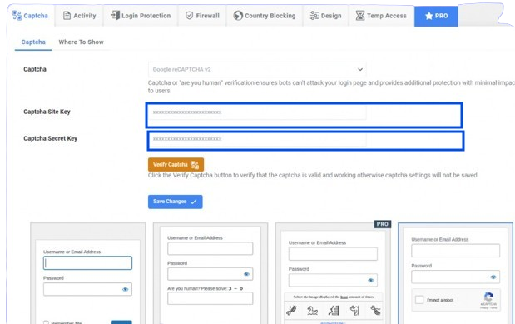Viewport: 515px width, 324px height.
Task: Select the reCAPTCHA preview thumbnail
Action: click(455, 273)
